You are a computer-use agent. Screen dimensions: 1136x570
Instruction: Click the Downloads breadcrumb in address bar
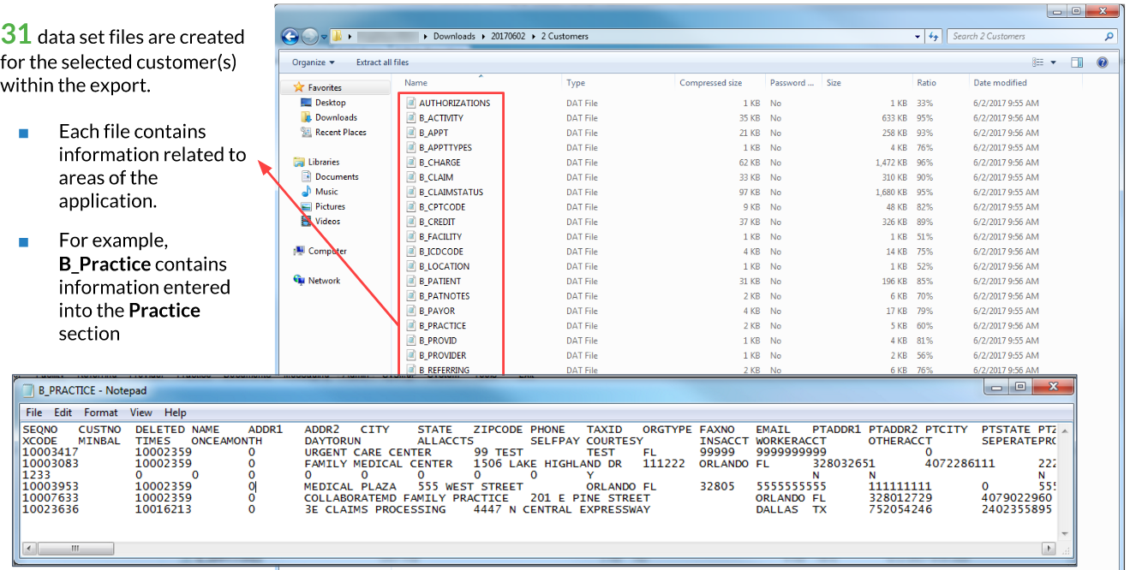[454, 37]
